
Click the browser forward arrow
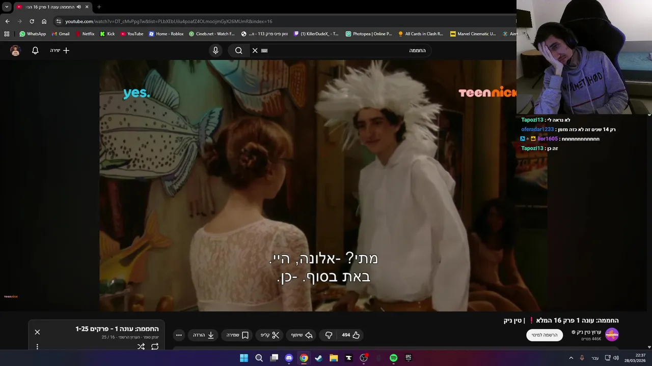pyautogui.click(x=19, y=21)
